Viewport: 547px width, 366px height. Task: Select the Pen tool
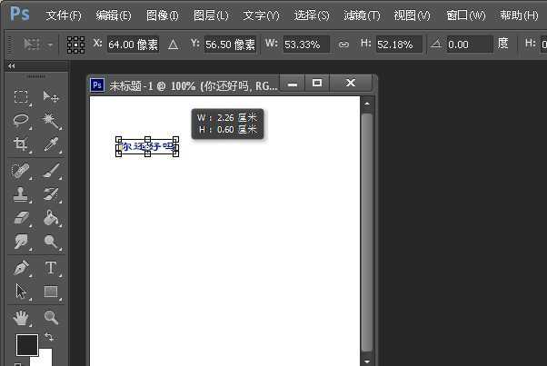[x=21, y=267]
